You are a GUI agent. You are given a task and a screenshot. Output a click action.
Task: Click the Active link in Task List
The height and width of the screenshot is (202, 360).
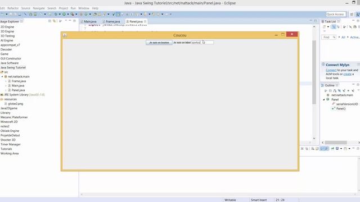click(355, 37)
